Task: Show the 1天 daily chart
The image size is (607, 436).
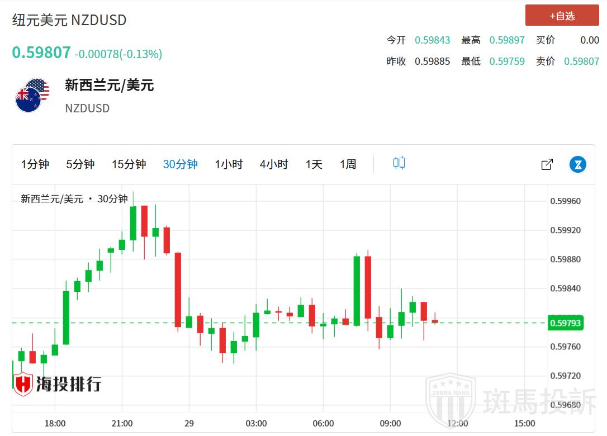Action: (314, 164)
